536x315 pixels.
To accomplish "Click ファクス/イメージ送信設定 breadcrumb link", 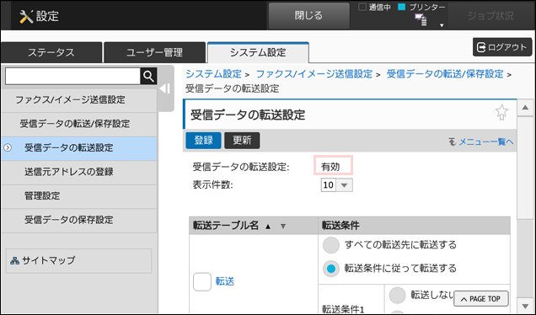I will coord(314,74).
